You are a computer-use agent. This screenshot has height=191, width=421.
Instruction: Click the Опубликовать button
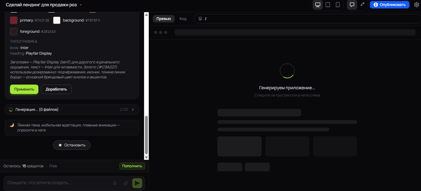click(x=390, y=5)
